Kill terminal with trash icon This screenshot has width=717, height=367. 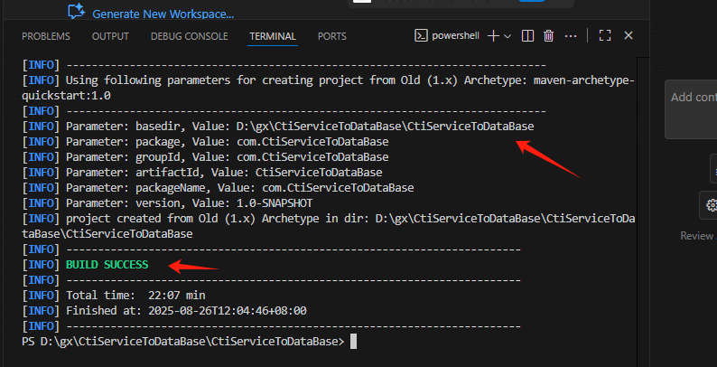coord(548,36)
